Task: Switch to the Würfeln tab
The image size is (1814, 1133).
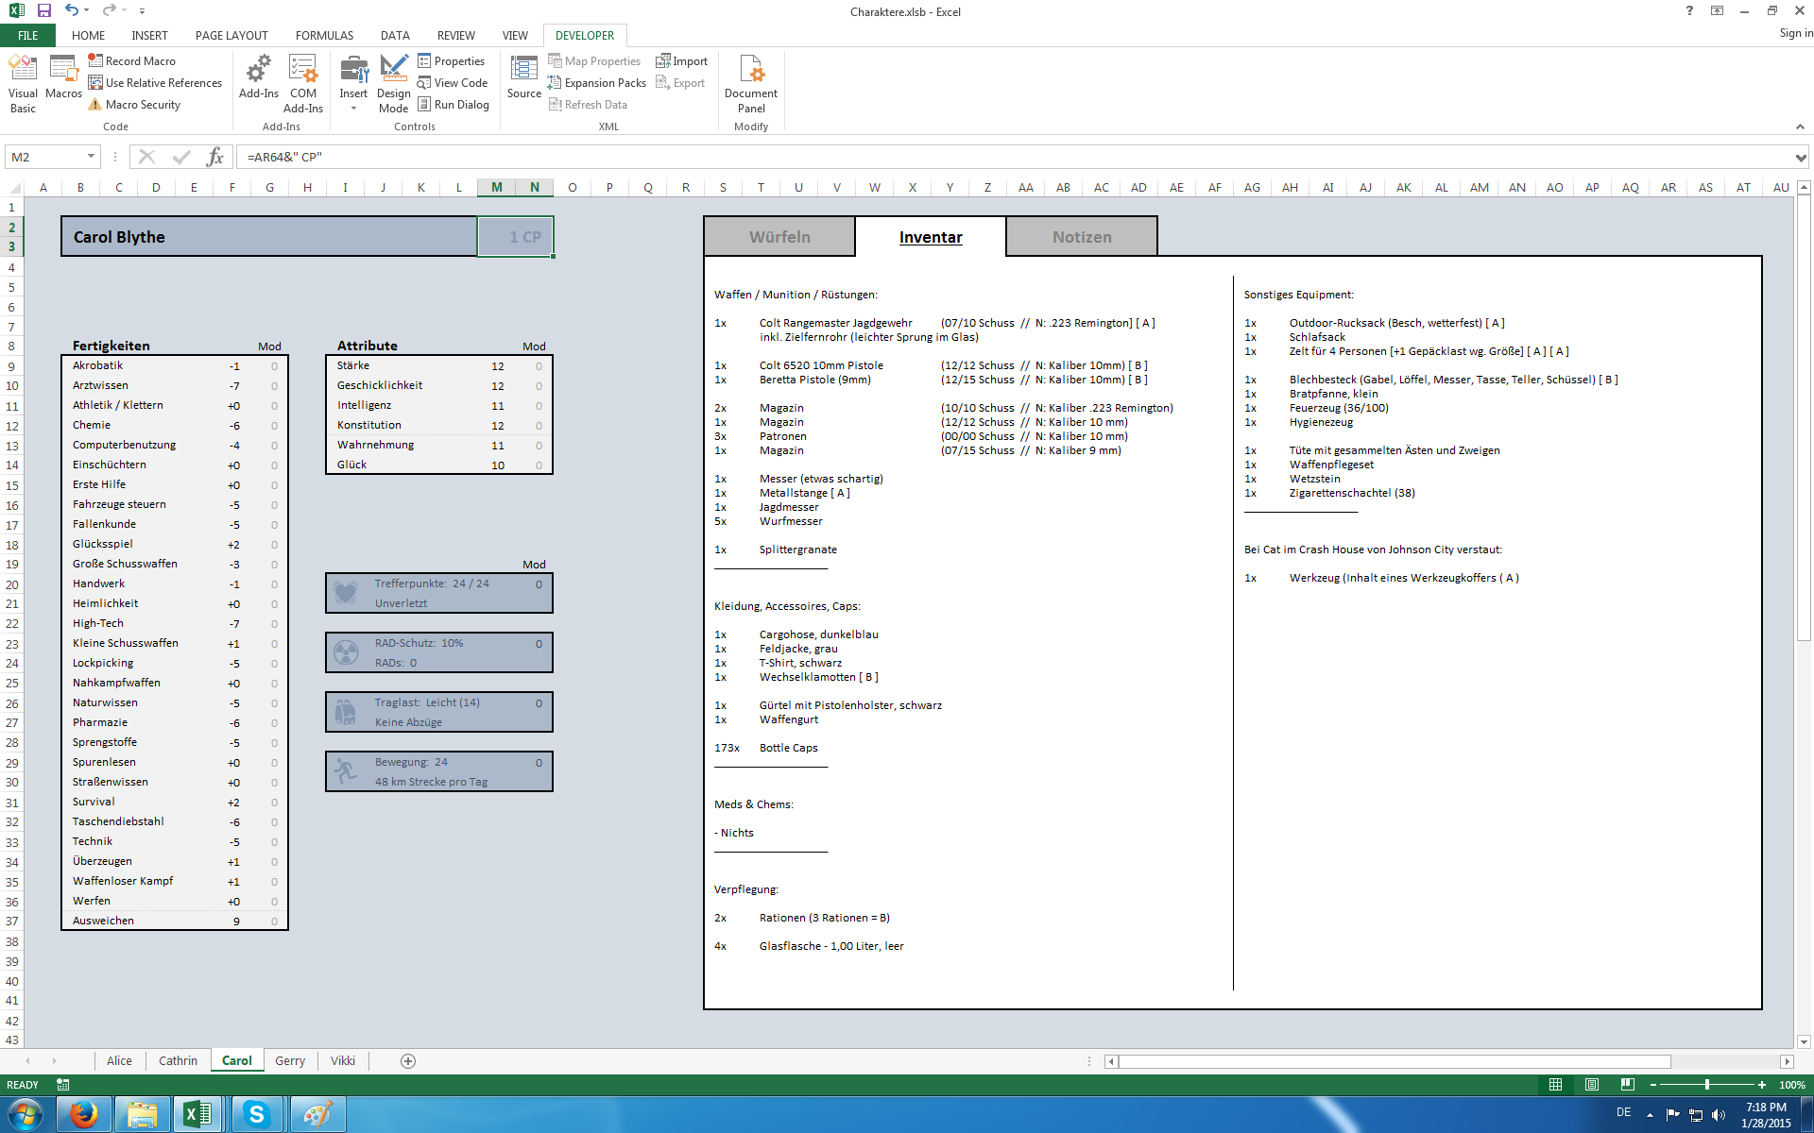Action: [x=779, y=236]
